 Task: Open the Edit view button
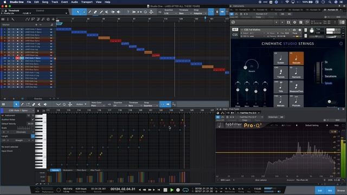320,190
